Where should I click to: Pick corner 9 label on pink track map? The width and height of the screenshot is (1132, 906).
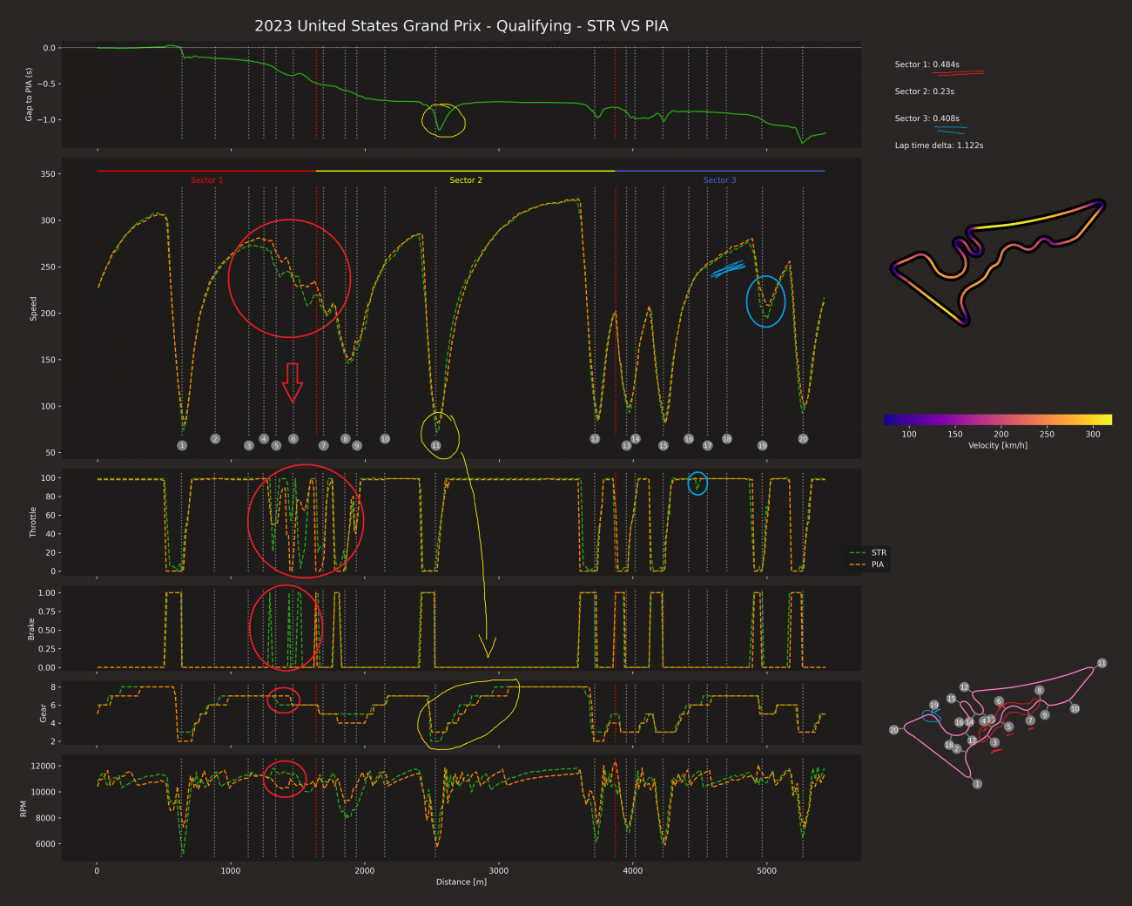1045,715
